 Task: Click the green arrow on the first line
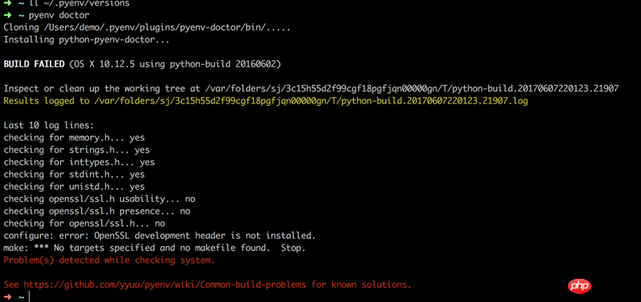[7, 3]
